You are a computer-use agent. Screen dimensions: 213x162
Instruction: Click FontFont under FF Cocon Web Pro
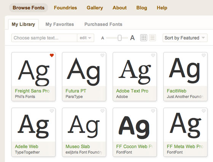tap(124, 152)
